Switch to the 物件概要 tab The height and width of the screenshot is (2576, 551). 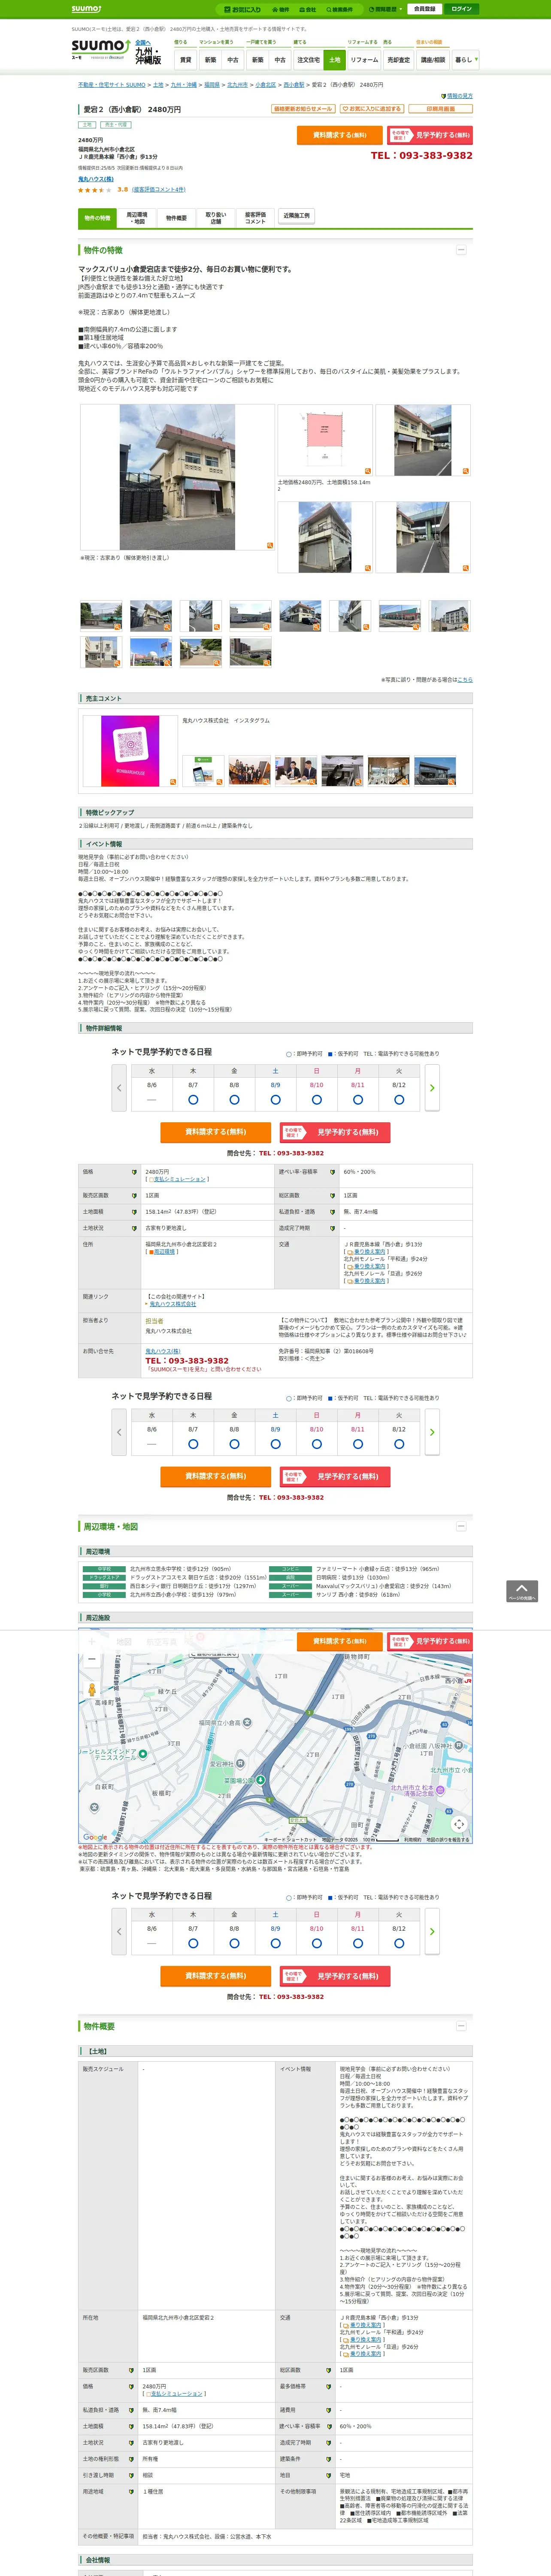point(176,218)
